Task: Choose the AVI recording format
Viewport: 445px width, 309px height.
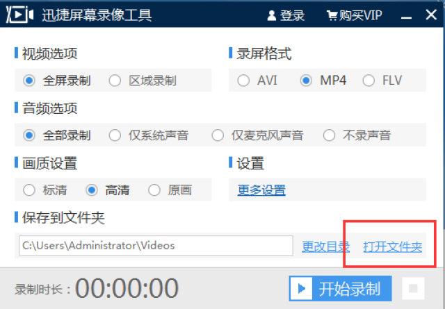Action: (x=243, y=81)
